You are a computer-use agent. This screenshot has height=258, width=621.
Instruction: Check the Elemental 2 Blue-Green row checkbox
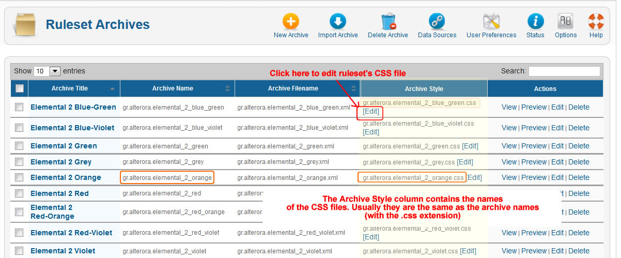19,107
